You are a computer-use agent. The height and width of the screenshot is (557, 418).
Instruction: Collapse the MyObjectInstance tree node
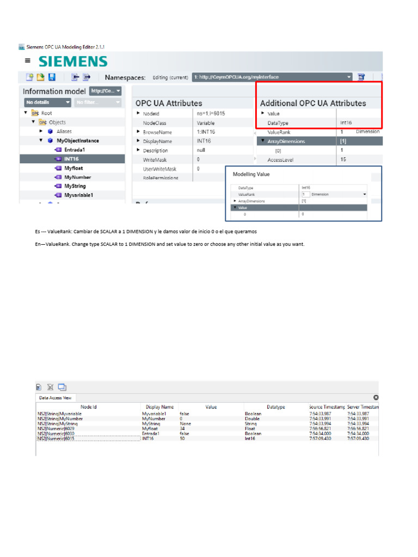(41, 140)
